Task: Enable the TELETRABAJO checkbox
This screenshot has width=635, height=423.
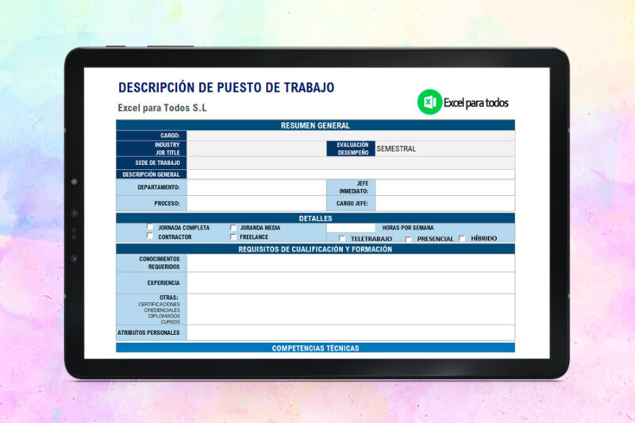Action: coord(342,238)
